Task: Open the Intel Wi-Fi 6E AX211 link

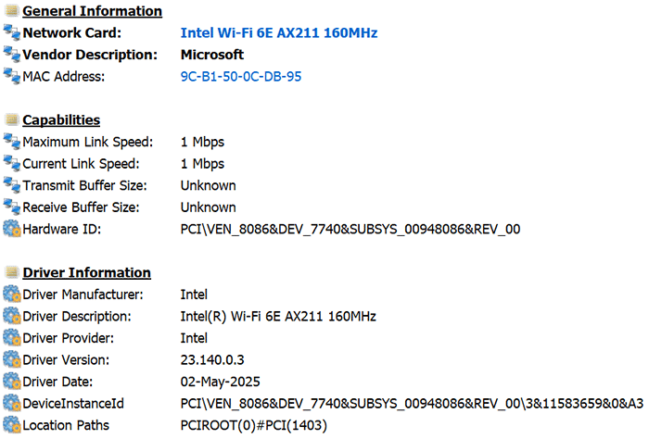Action: pyautogui.click(x=278, y=33)
